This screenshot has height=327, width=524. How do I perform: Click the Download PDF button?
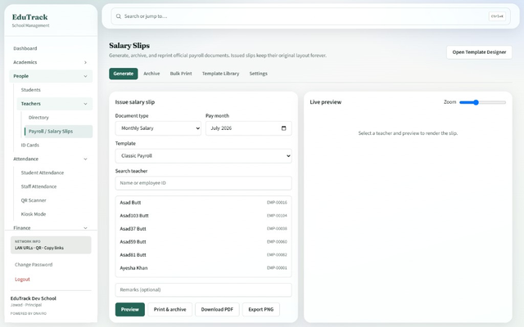(217, 309)
